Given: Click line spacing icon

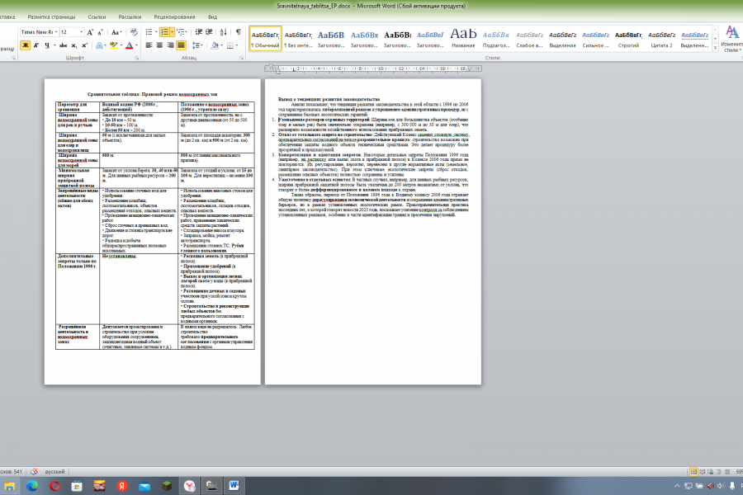Looking at the screenshot, I should pyautogui.click(x=196, y=45).
